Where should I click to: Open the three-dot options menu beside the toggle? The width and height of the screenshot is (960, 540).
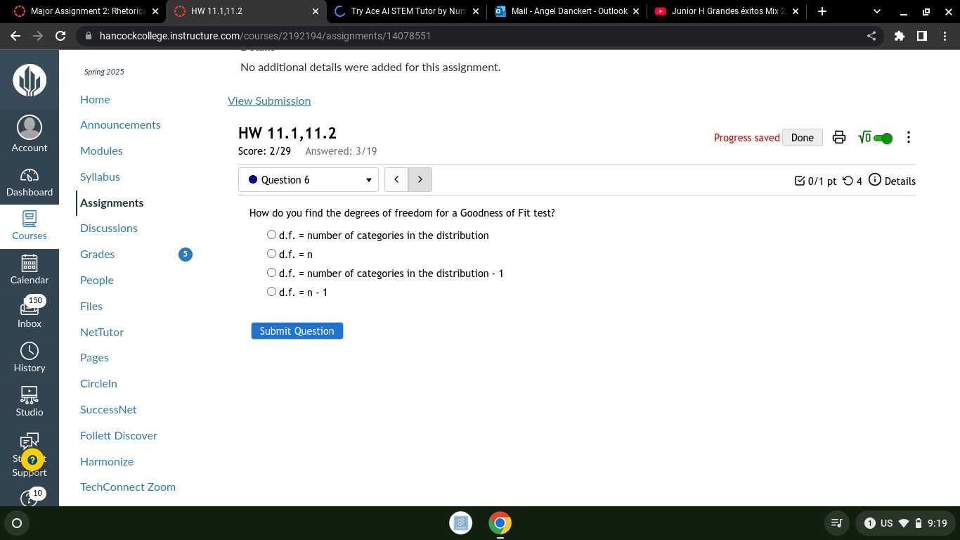coord(909,137)
